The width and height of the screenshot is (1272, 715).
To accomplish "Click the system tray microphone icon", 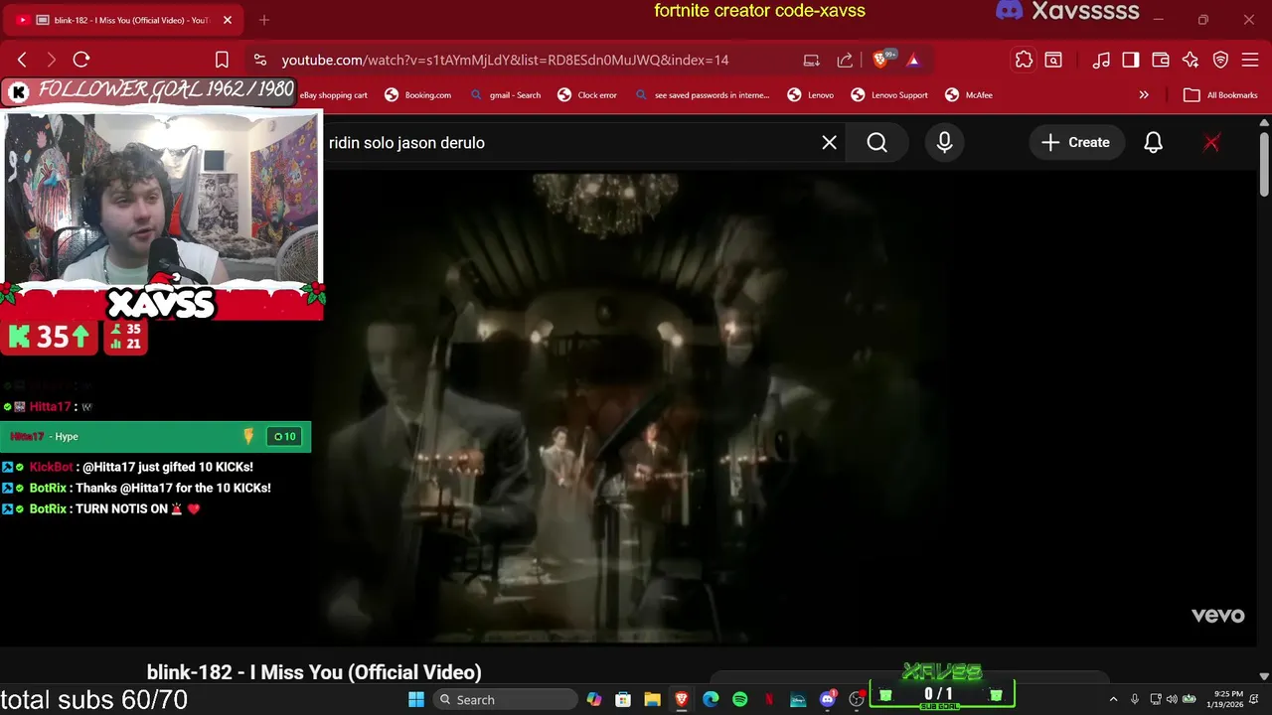I will pos(1134,699).
